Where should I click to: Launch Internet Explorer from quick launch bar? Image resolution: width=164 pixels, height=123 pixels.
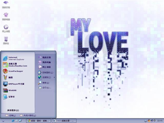(13, 121)
